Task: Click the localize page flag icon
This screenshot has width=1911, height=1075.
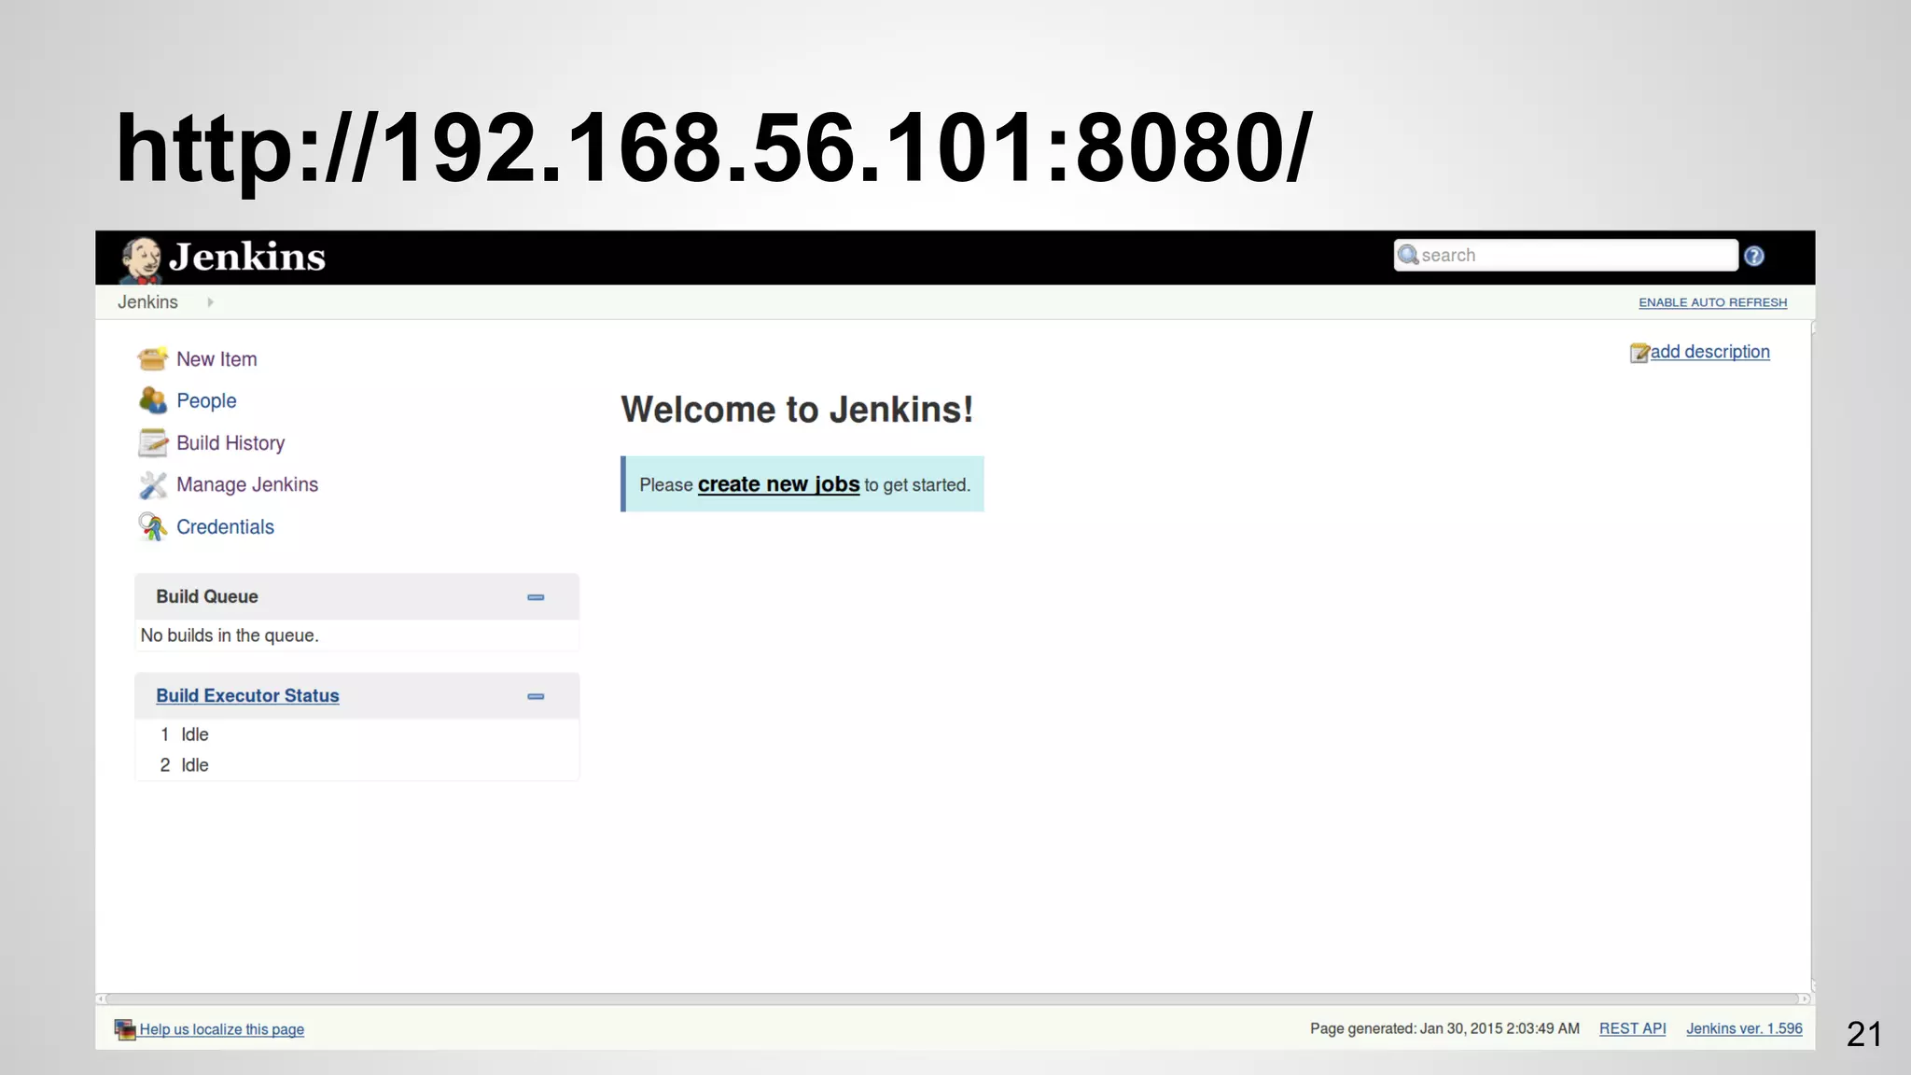Action: click(x=125, y=1029)
